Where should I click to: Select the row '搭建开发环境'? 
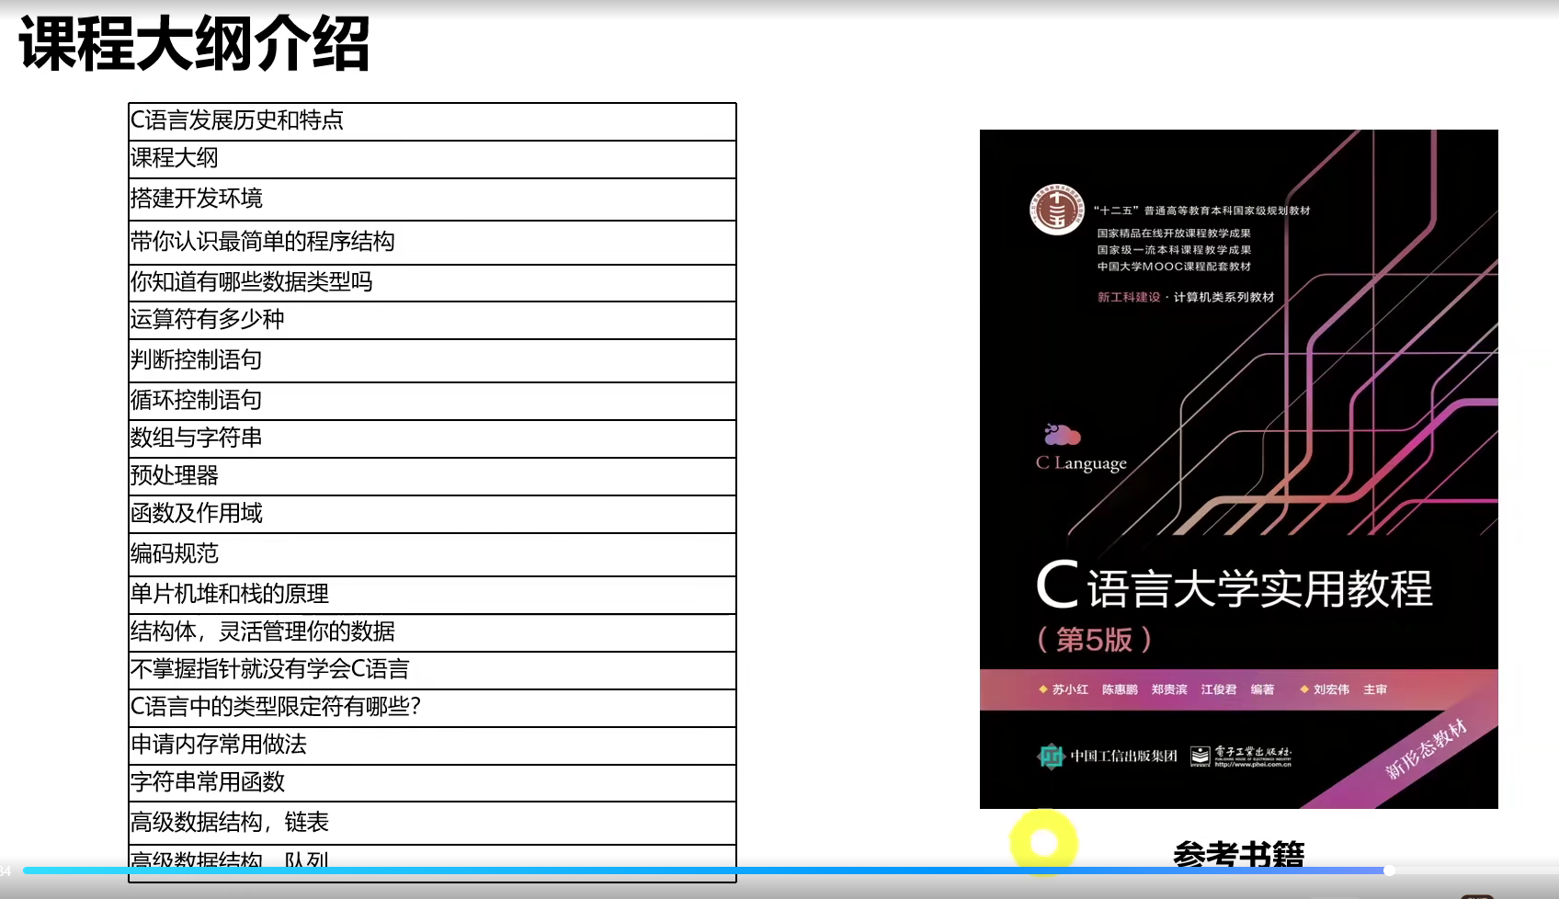(432, 199)
